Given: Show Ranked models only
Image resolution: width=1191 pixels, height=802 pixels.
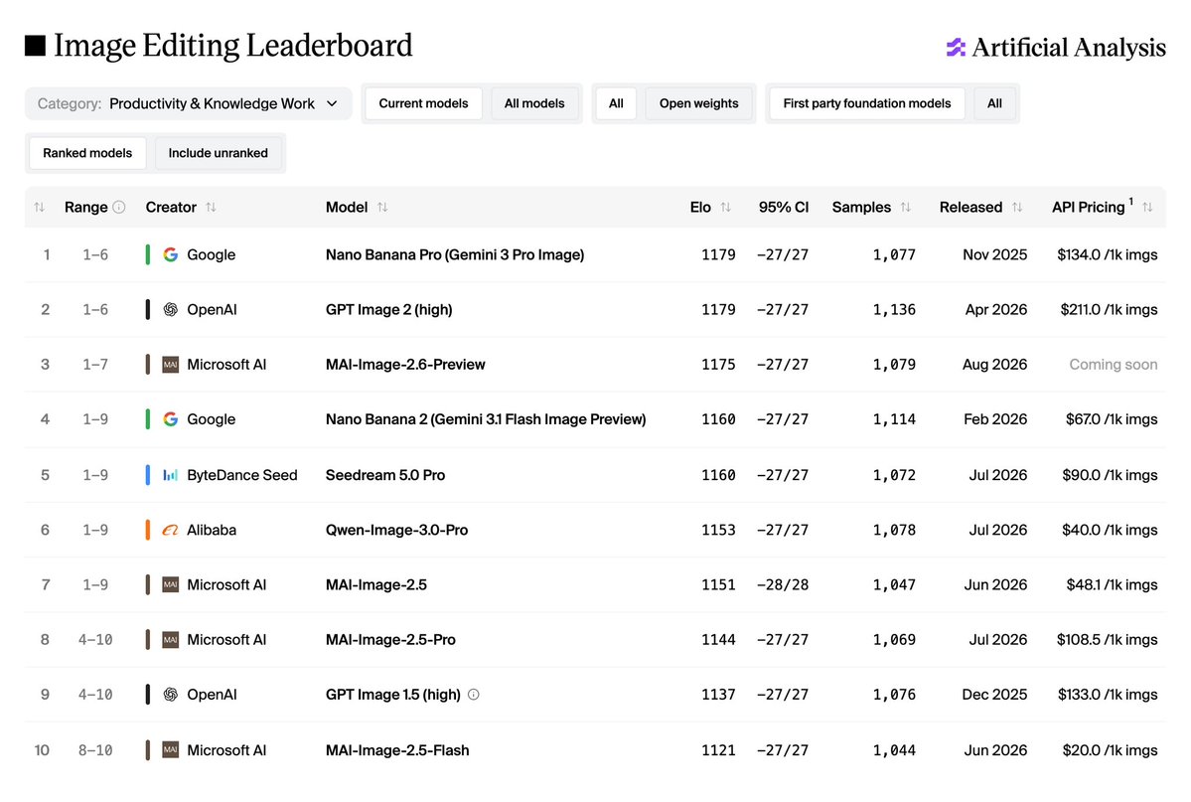Looking at the screenshot, I should click(87, 153).
